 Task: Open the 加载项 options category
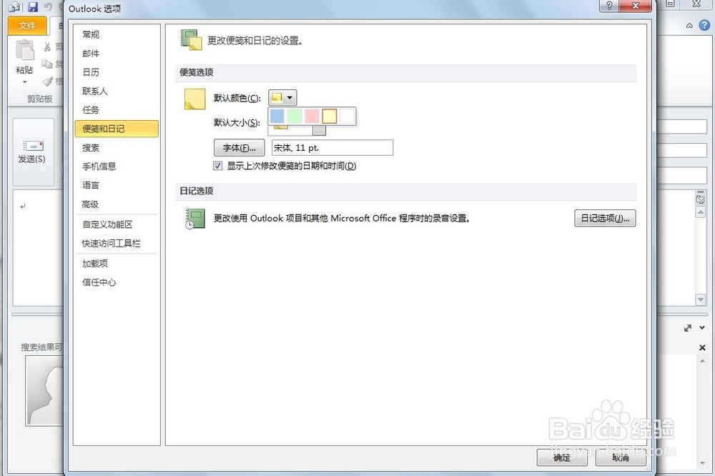[95, 264]
